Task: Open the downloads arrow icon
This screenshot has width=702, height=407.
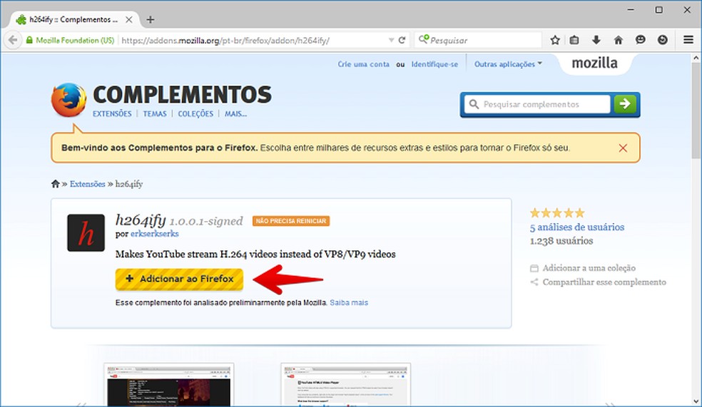Action: click(596, 40)
